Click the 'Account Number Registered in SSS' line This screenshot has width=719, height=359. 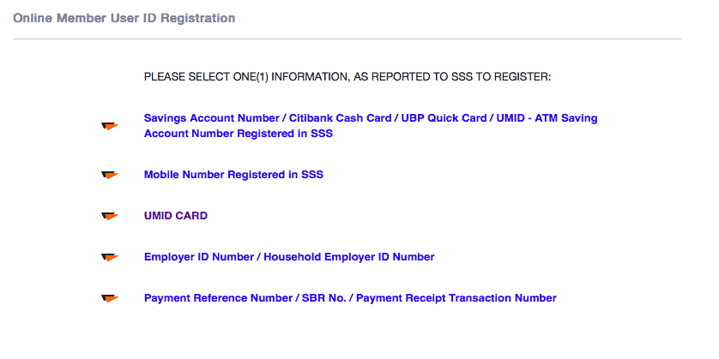tap(238, 134)
